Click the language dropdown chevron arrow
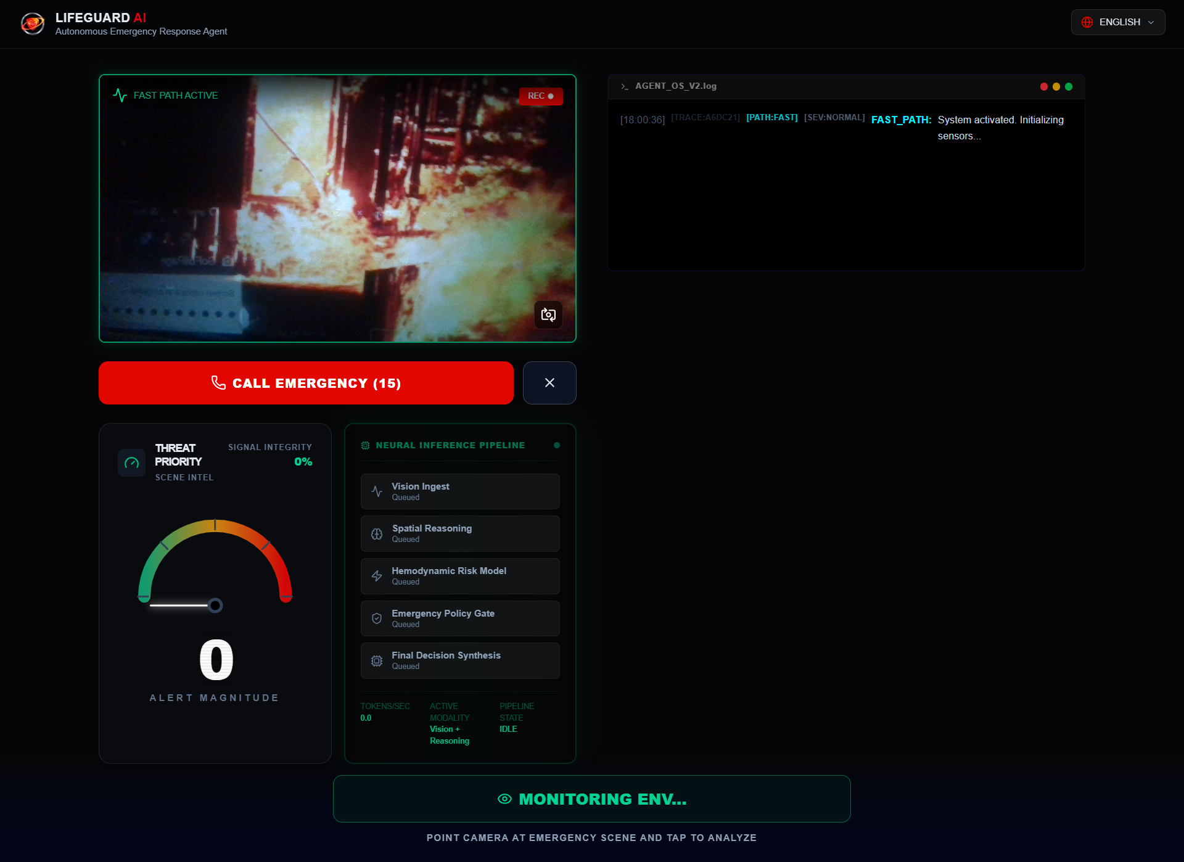This screenshot has width=1184, height=862. [x=1151, y=22]
